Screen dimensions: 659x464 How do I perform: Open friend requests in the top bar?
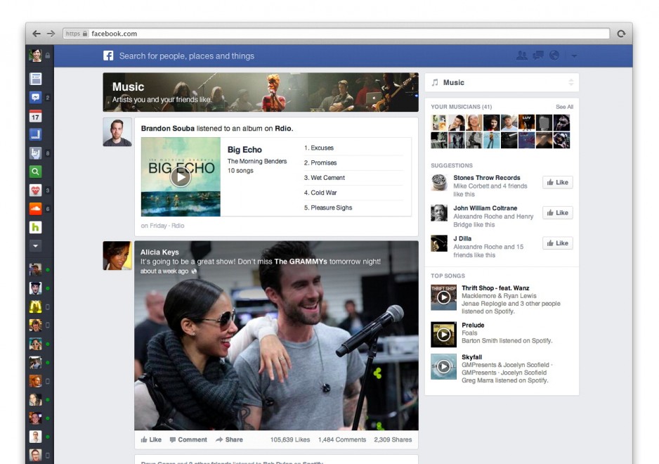(x=521, y=56)
